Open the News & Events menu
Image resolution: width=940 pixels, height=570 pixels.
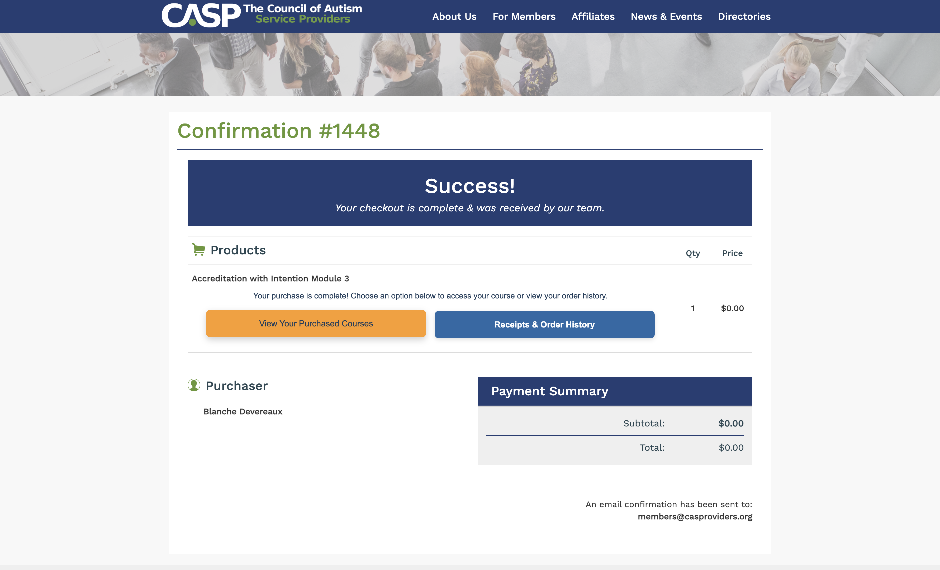coord(666,16)
